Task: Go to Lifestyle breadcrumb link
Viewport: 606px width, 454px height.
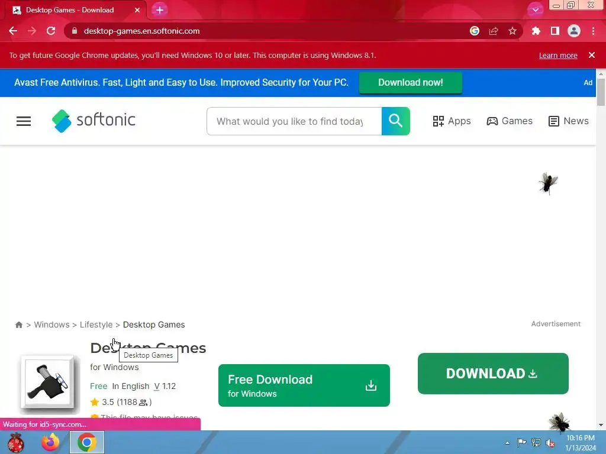Action: (96, 325)
